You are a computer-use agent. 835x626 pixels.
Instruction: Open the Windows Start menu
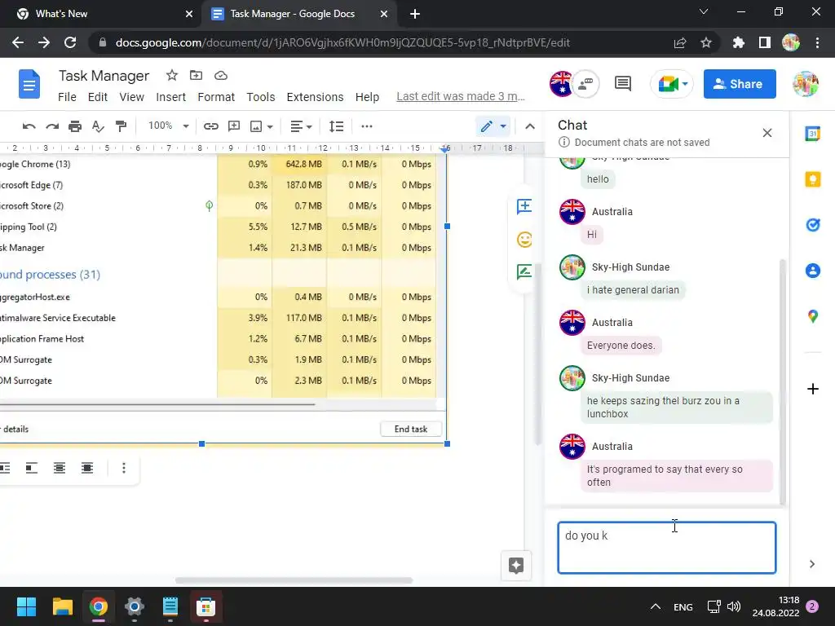(x=26, y=606)
